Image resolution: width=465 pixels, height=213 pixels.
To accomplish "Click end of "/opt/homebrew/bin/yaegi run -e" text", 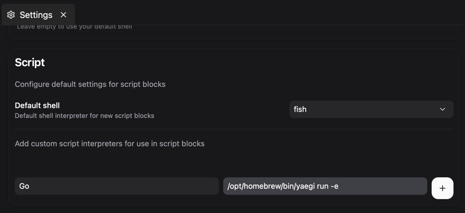I will [339, 186].
